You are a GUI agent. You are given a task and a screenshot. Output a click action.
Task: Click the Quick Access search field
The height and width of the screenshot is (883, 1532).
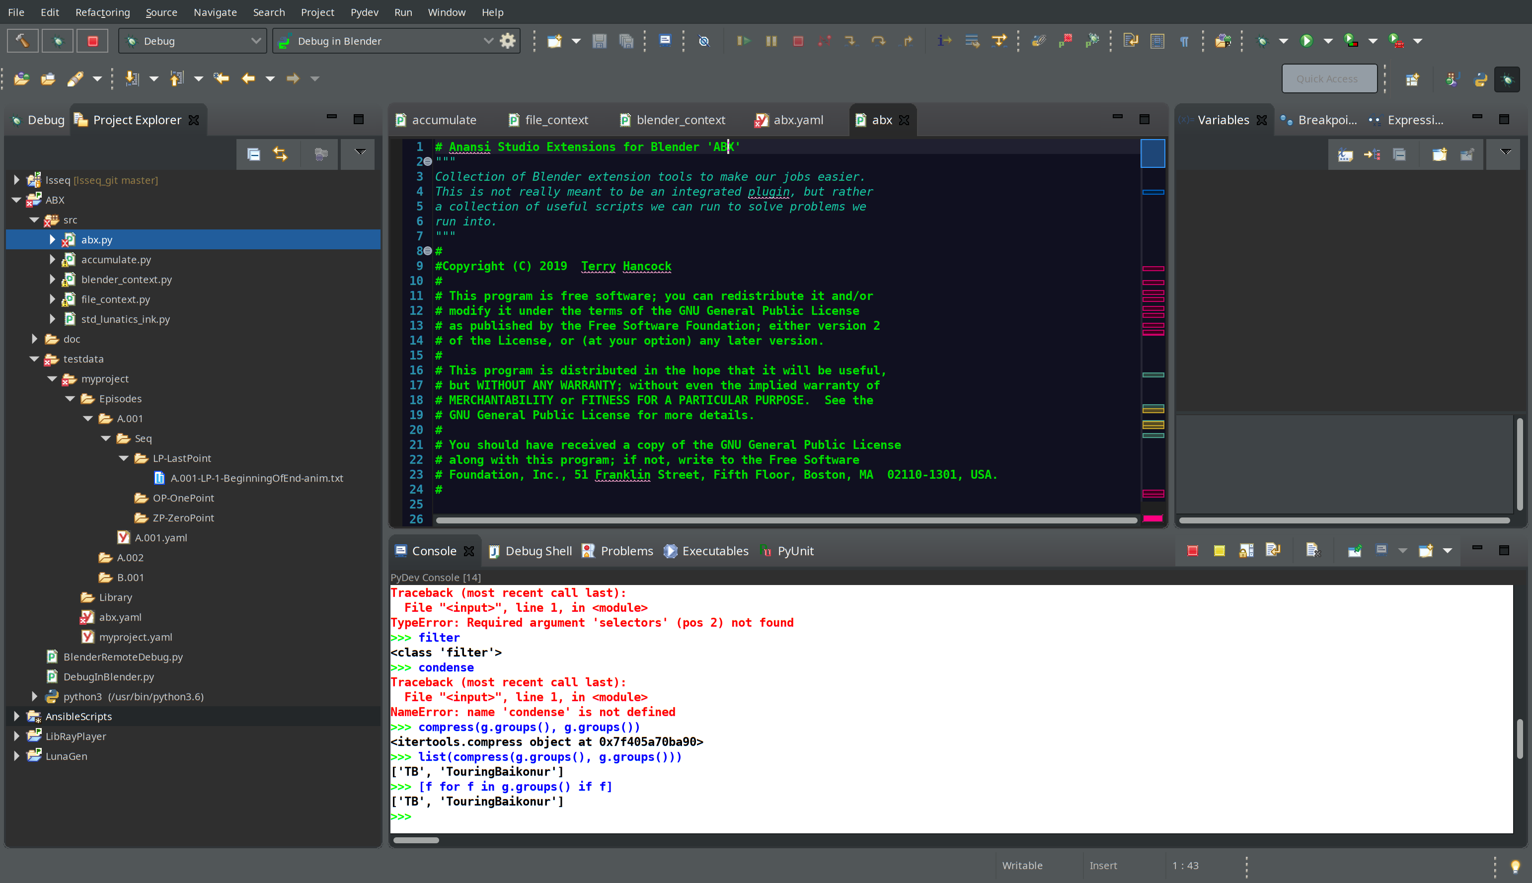tap(1328, 79)
